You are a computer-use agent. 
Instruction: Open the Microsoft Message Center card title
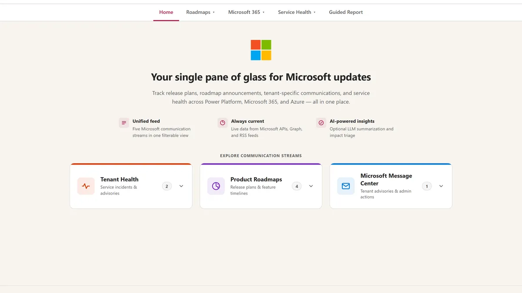pyautogui.click(x=386, y=179)
